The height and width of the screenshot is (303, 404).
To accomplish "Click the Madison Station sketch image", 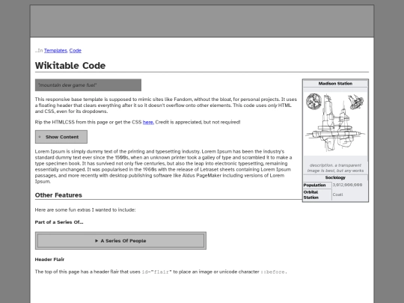I will click(x=335, y=123).
